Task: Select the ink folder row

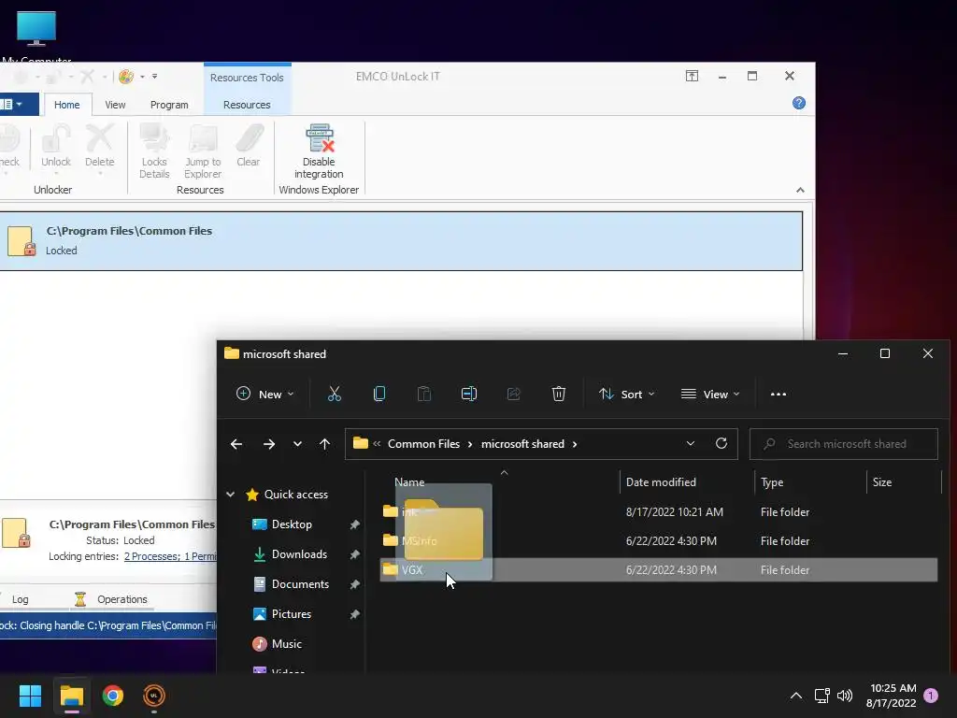Action: coord(659,511)
